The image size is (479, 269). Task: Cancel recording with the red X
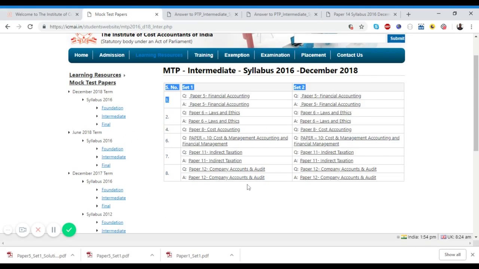coord(38,230)
